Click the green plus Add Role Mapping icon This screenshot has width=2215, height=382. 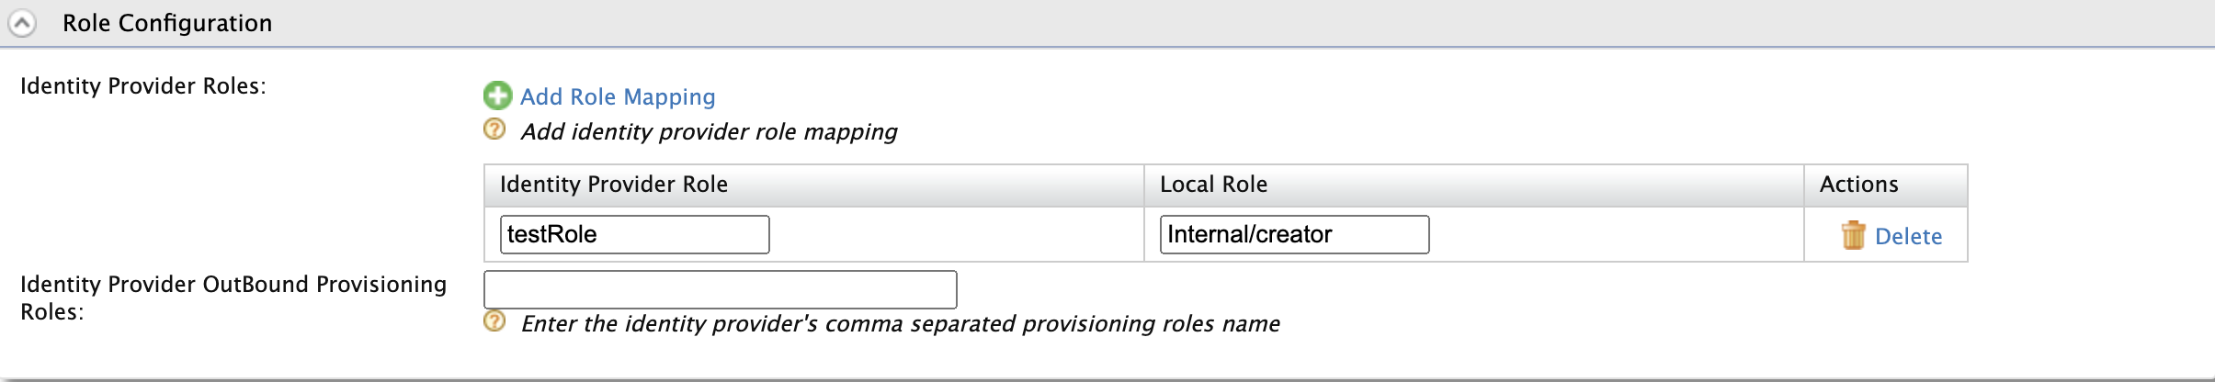pyautogui.click(x=497, y=95)
